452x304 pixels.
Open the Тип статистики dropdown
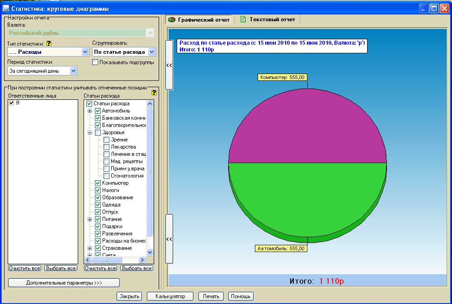(85, 52)
